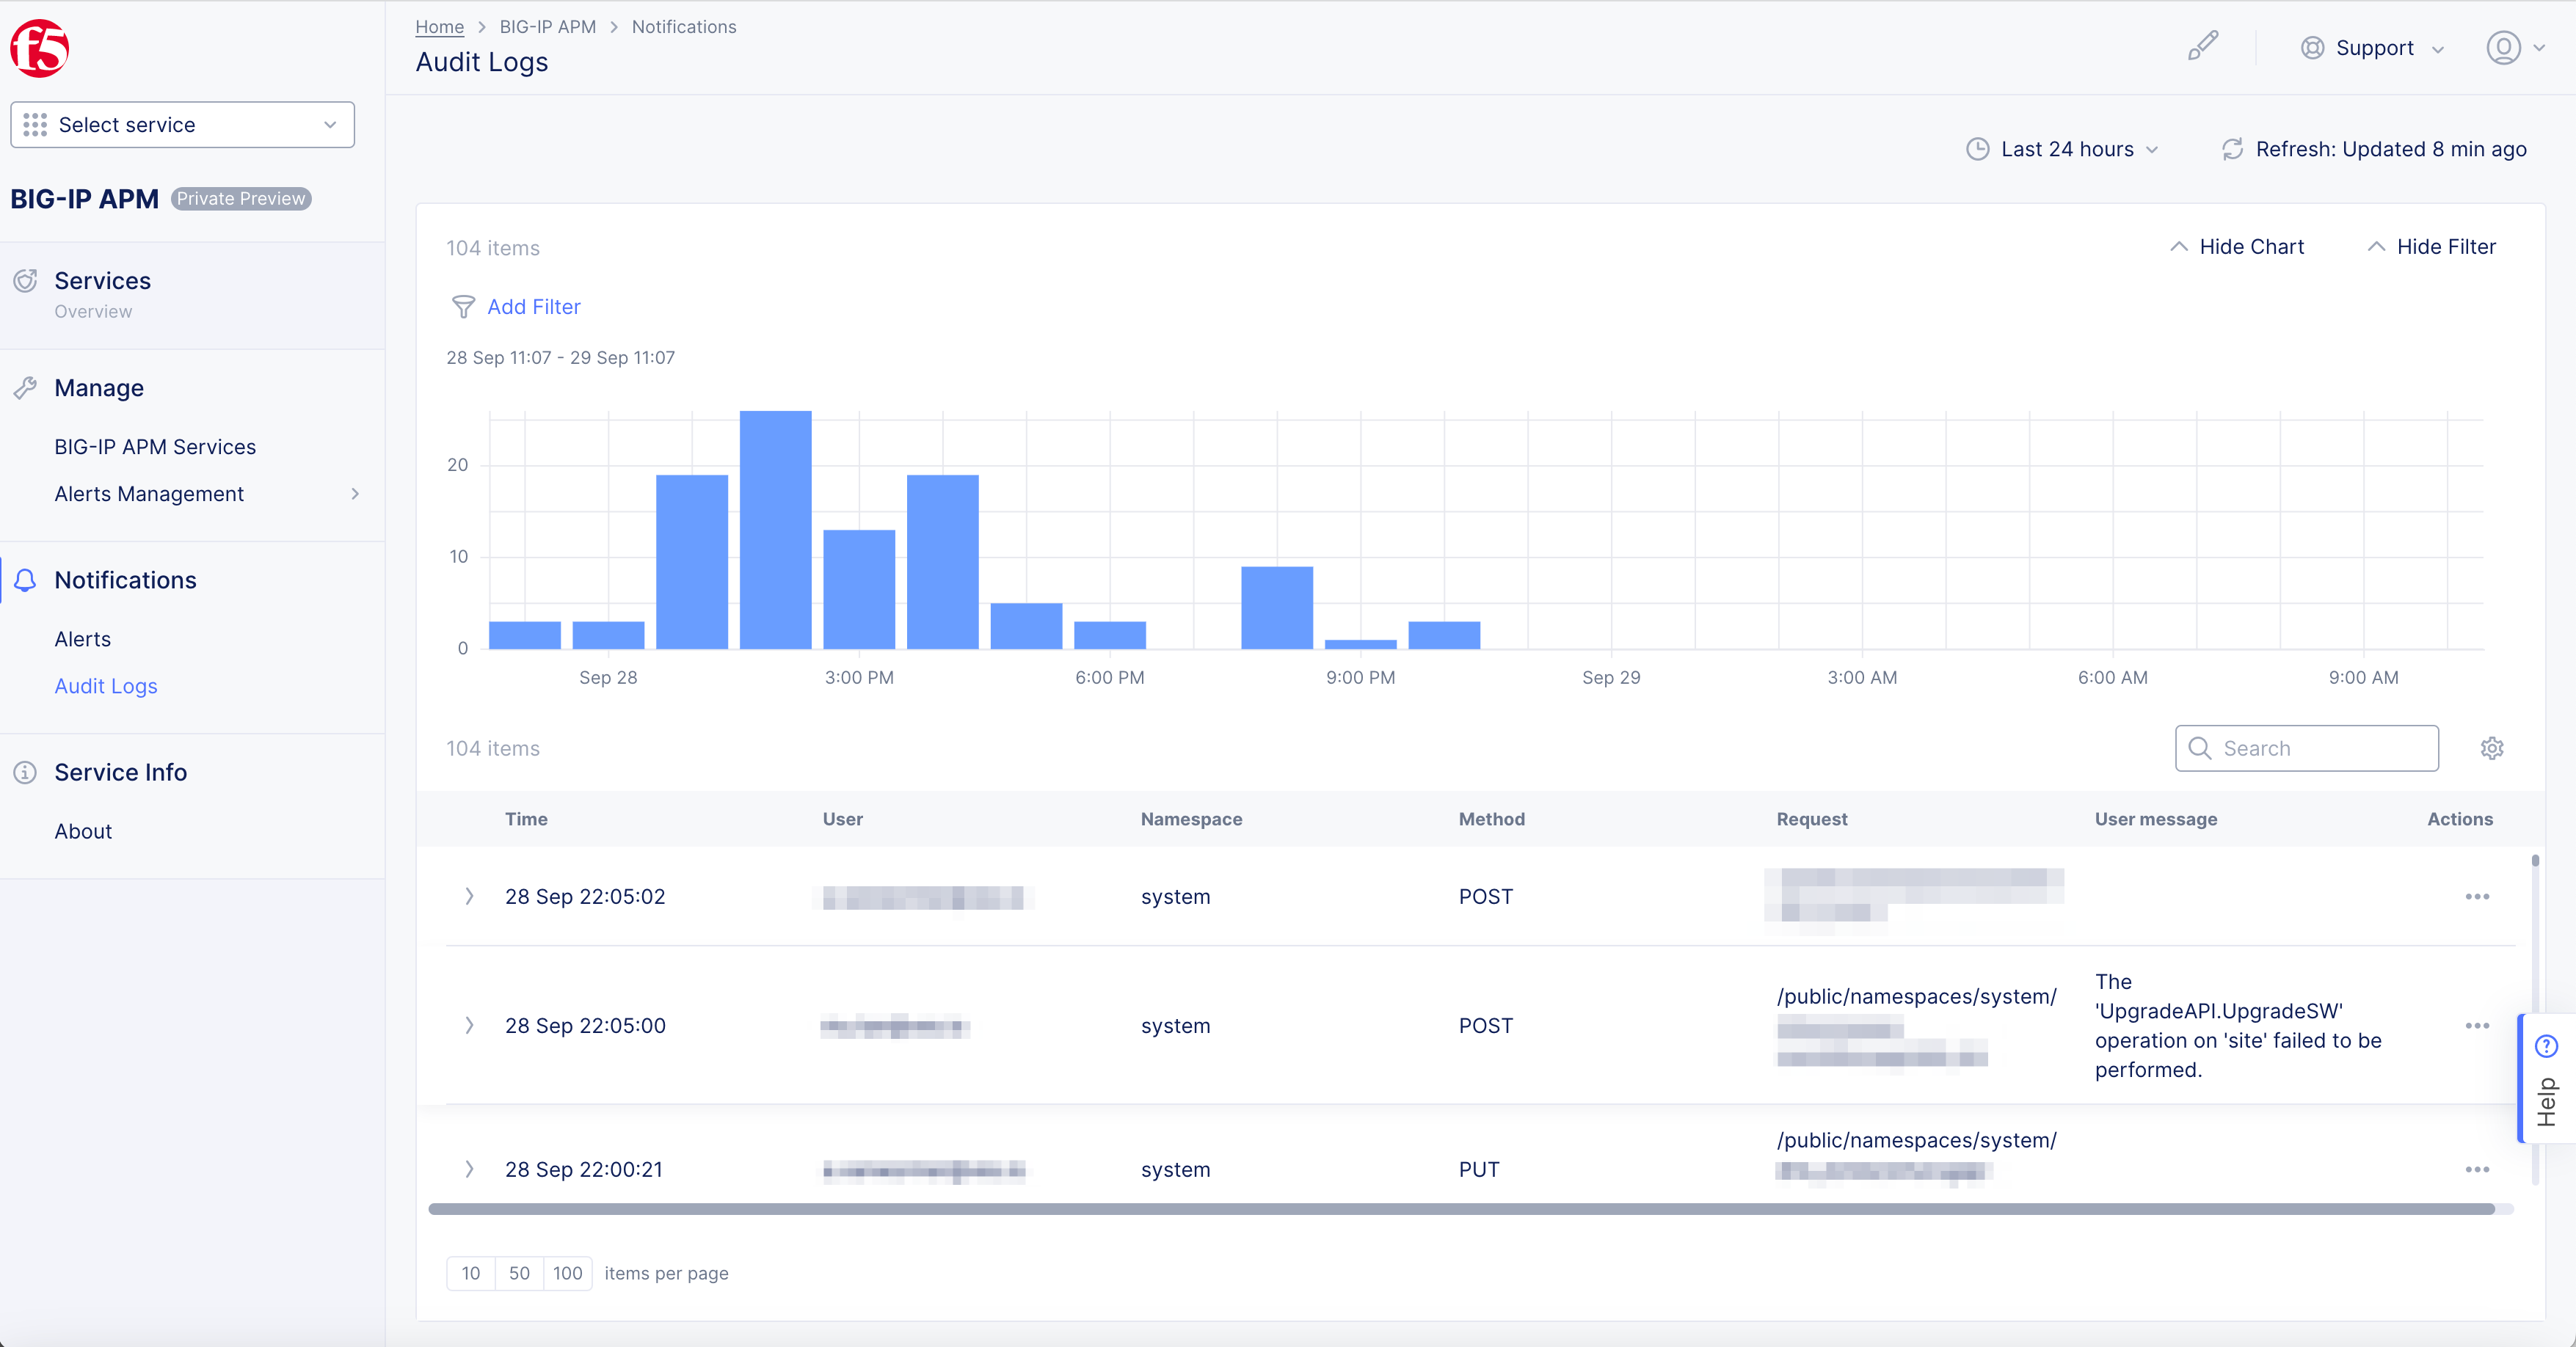Expand Alerts Management submenu arrow
Screen dimensions: 2576x1347
(x=354, y=494)
